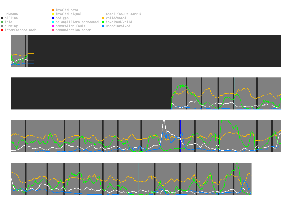Click the 'no amplifiers connected' label

coord(77,22)
